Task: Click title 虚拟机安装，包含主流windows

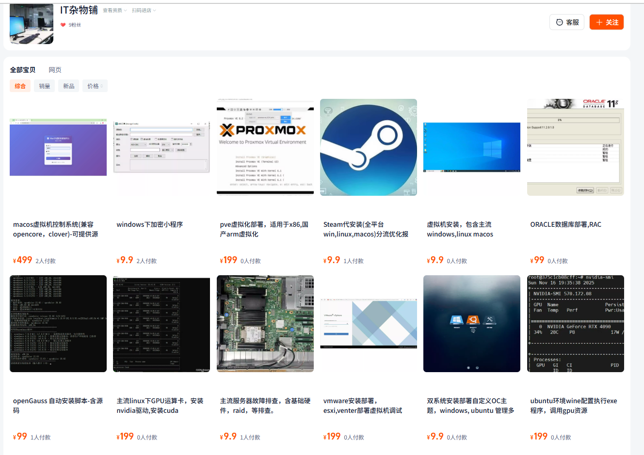Action: [460, 229]
